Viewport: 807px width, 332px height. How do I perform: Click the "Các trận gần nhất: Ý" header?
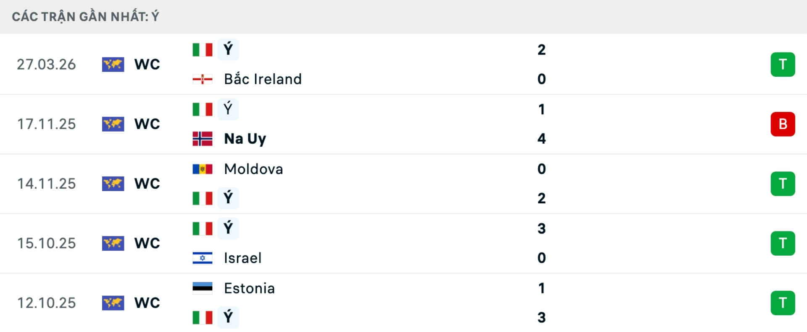click(x=85, y=17)
